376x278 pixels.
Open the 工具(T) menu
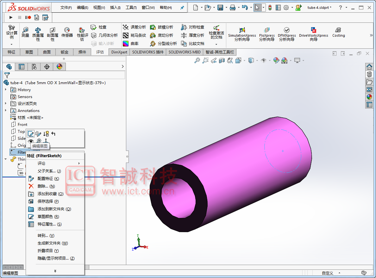point(131,8)
